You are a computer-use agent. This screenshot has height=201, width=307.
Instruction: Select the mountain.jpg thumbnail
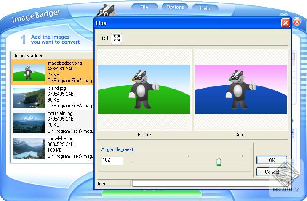(x=29, y=123)
